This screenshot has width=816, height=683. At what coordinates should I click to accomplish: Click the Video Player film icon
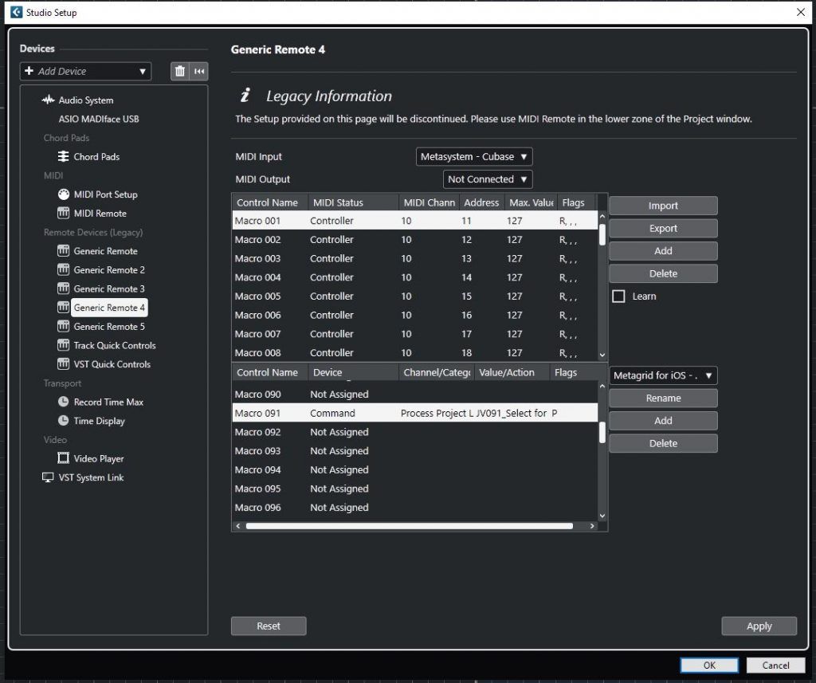point(64,458)
